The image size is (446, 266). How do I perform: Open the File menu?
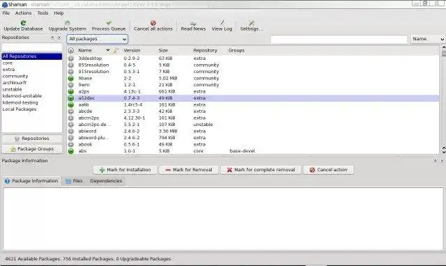(x=6, y=13)
